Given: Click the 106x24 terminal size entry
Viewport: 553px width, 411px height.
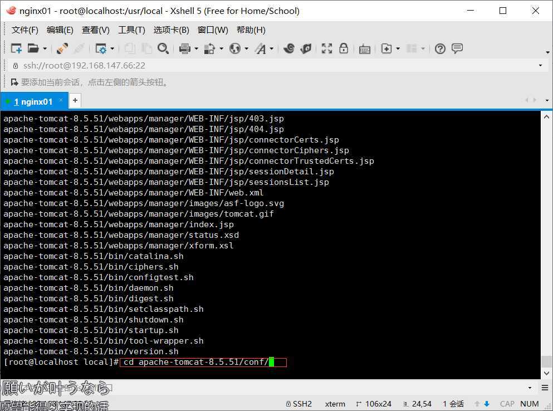Looking at the screenshot, I should click(x=374, y=404).
